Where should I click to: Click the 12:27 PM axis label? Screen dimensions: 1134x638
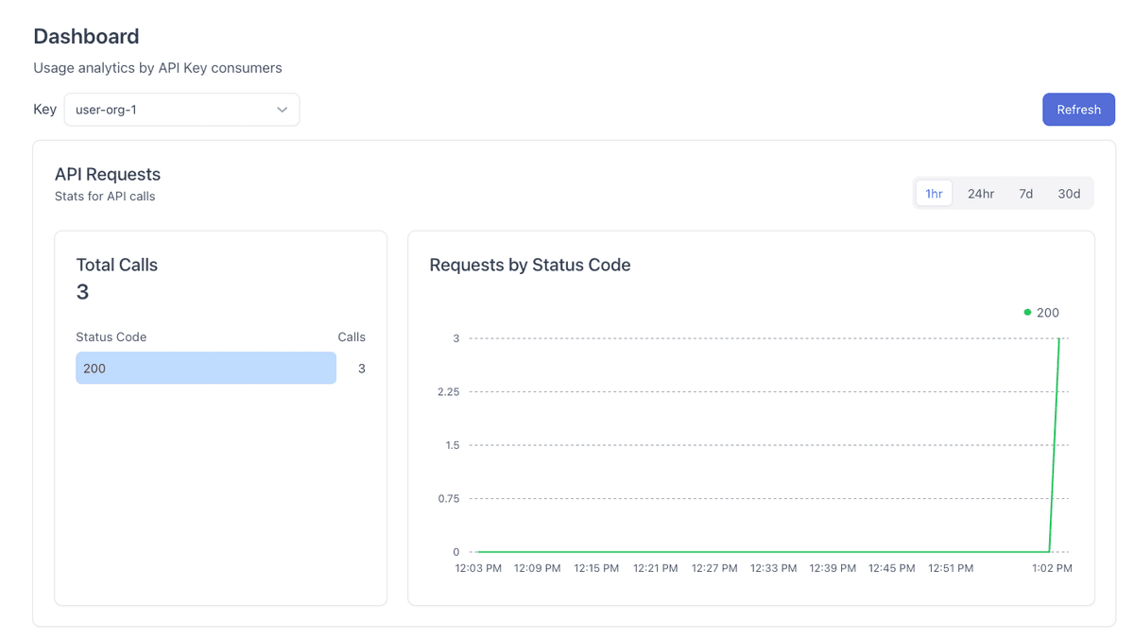tap(714, 568)
